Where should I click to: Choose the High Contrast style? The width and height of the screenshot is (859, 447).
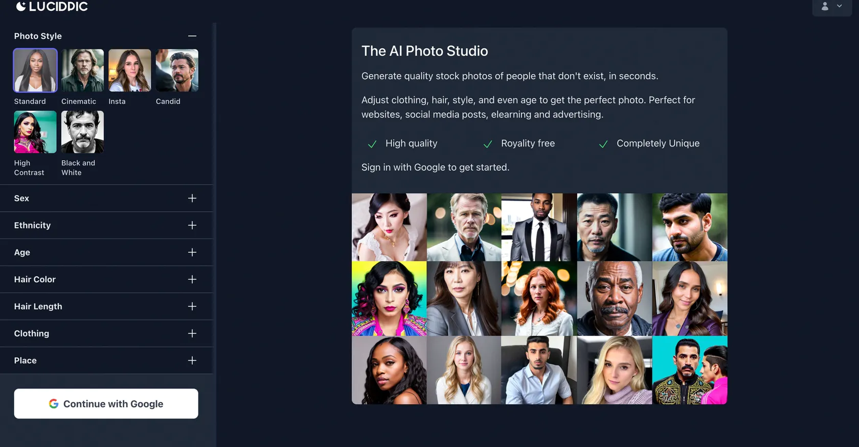35,132
